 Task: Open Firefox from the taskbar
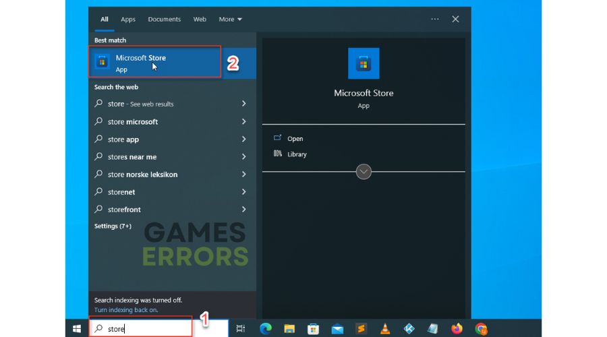click(x=457, y=328)
